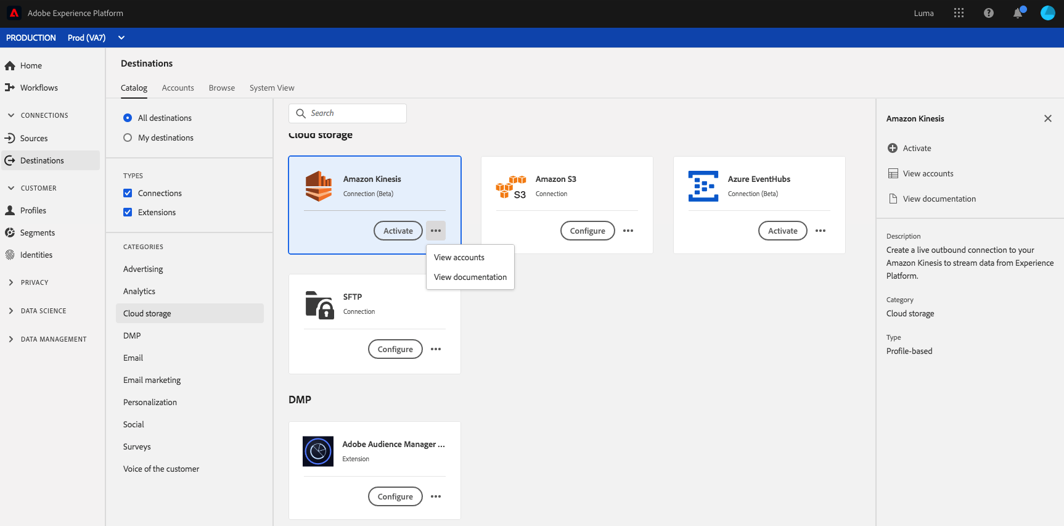Click the Activate plus icon in right panel
1064x526 pixels.
pos(893,148)
